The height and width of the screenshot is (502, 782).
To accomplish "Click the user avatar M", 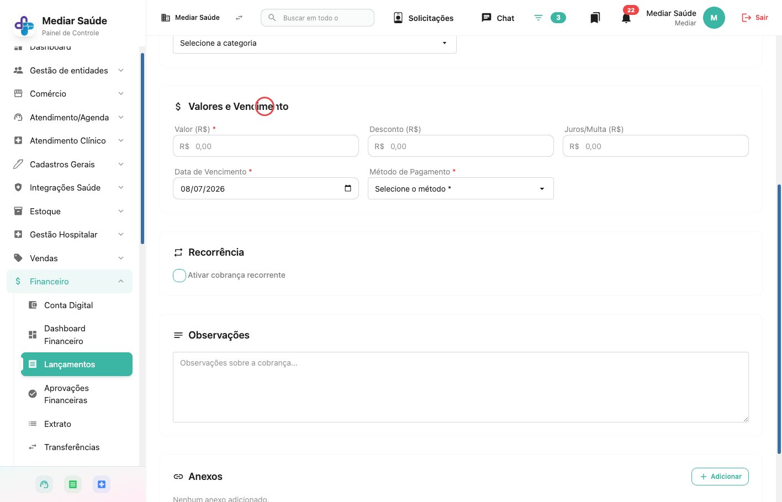I will (x=714, y=18).
